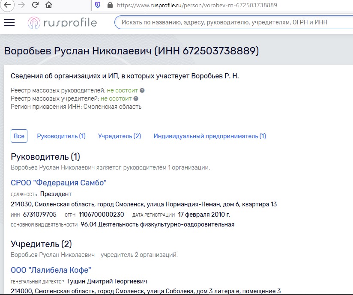Open ООО "Лалибела Кофе" company page
Screen dimensions: 353x295
(51, 270)
